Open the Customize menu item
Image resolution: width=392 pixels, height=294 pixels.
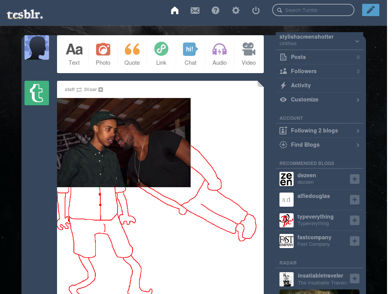click(319, 100)
